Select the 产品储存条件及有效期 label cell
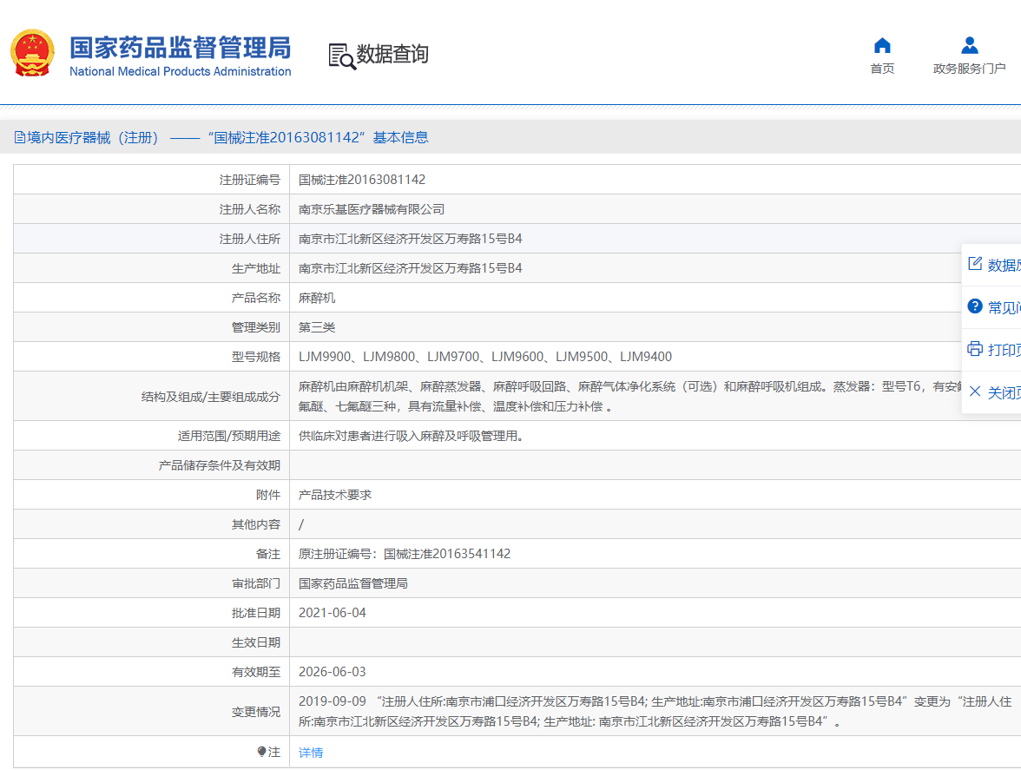 click(152, 464)
